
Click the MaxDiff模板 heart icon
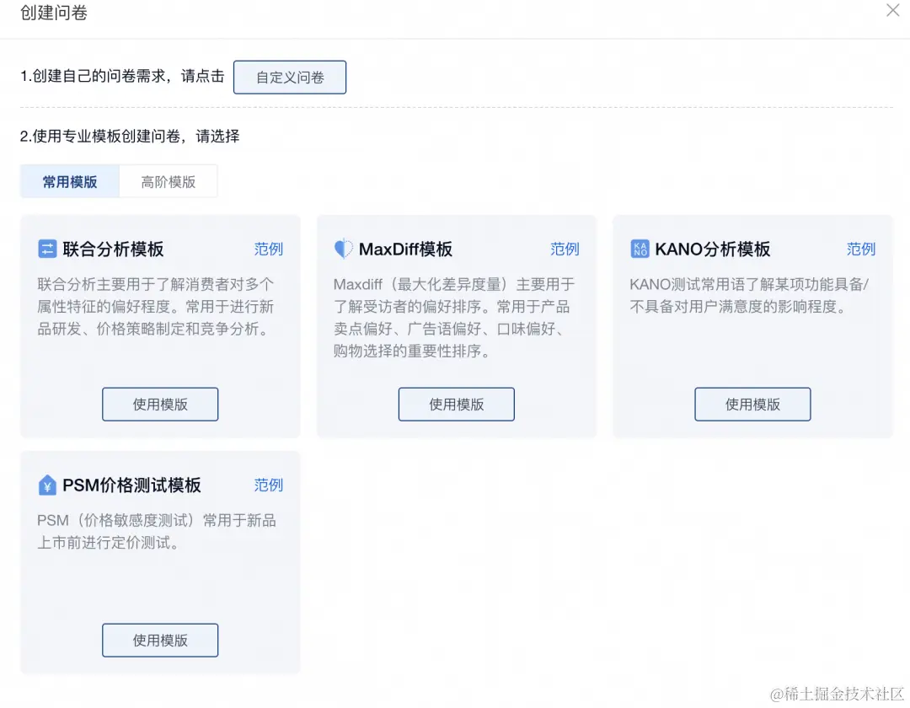pyautogui.click(x=345, y=249)
